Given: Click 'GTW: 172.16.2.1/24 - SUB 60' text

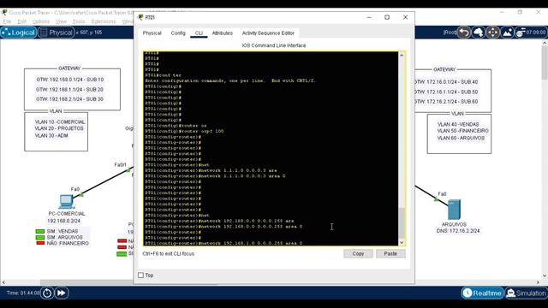Looking at the screenshot, I should 446,102.
